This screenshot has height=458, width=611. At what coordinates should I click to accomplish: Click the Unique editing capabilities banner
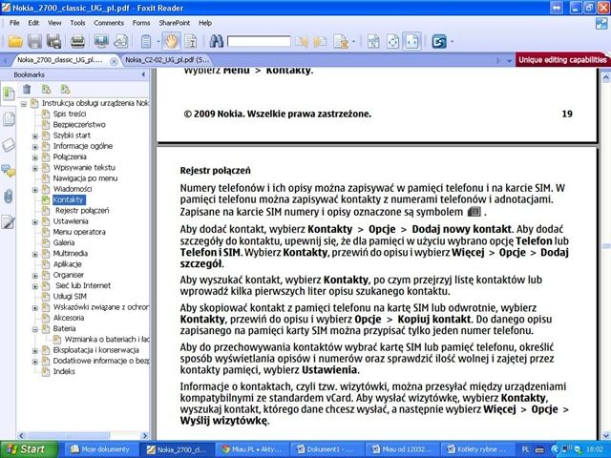tap(562, 60)
